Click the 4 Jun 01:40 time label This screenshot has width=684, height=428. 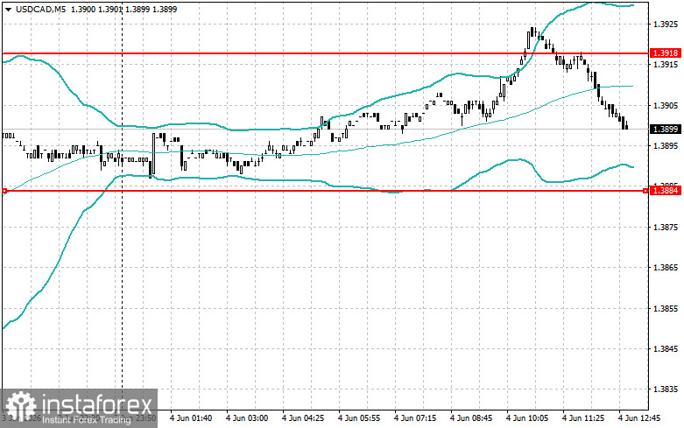[x=191, y=418]
